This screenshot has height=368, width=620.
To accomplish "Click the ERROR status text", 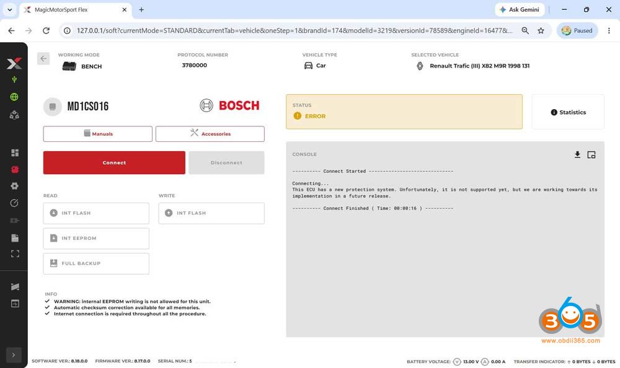I will click(315, 116).
